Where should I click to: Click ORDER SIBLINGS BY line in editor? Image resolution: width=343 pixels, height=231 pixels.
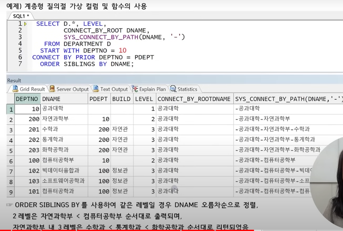click(87, 64)
